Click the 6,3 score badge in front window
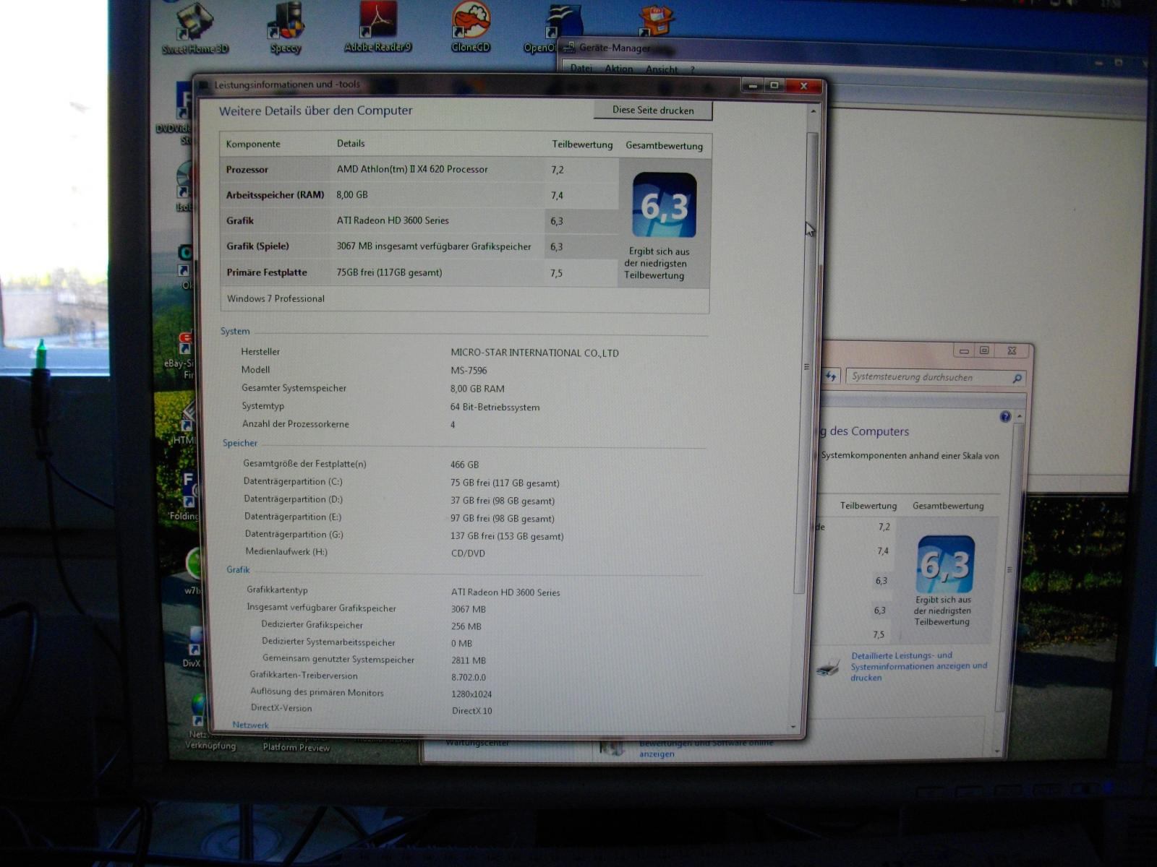Screen dimensions: 1157x867 coord(665,205)
